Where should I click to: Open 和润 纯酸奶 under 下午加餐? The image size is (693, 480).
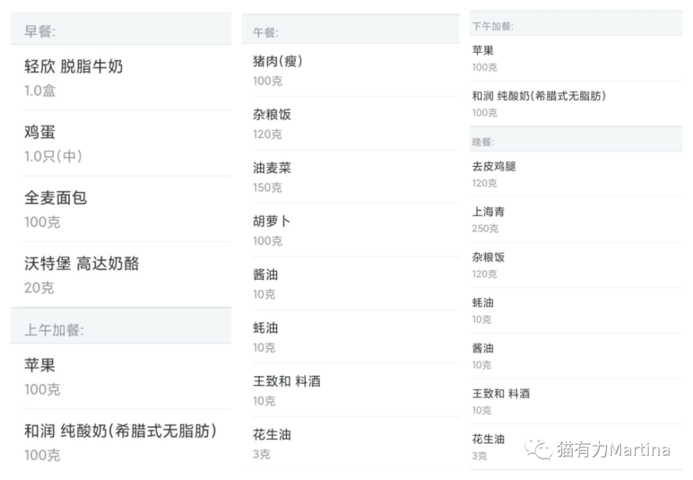point(576,104)
